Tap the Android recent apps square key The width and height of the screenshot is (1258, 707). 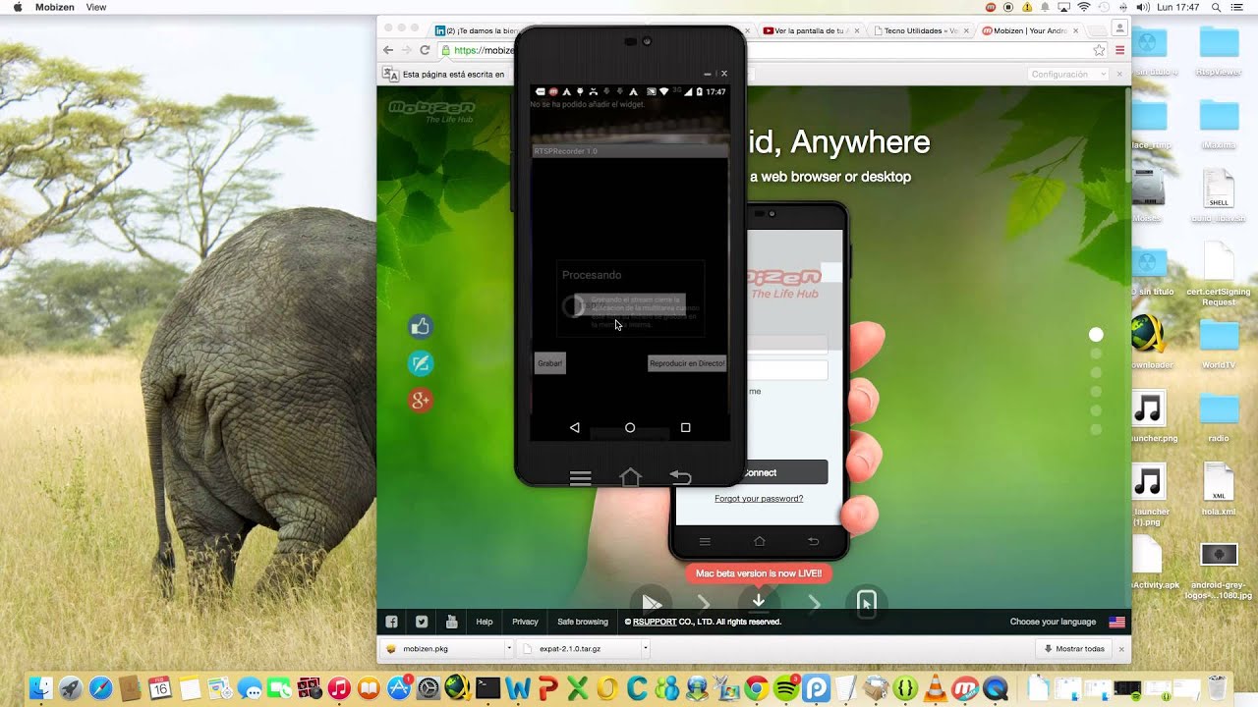(x=686, y=427)
